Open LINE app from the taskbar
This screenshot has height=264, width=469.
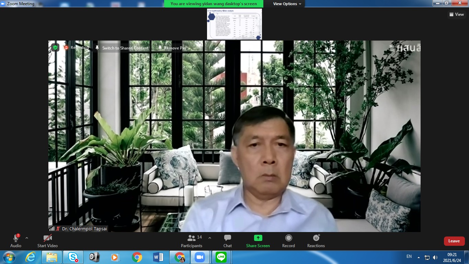(221, 257)
